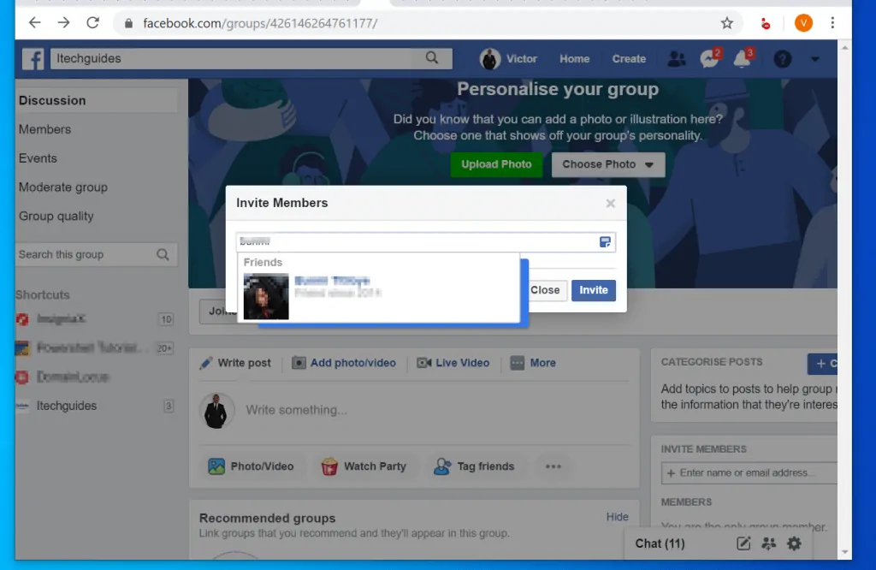The width and height of the screenshot is (876, 570).
Task: Start a Watch Party via its icon
Action: coord(328,466)
